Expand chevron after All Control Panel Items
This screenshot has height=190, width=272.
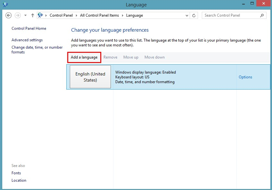tap(123, 15)
